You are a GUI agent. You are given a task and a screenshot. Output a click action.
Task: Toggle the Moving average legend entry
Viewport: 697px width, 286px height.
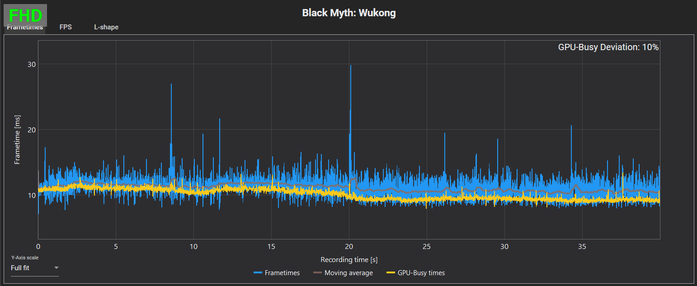tap(343, 273)
